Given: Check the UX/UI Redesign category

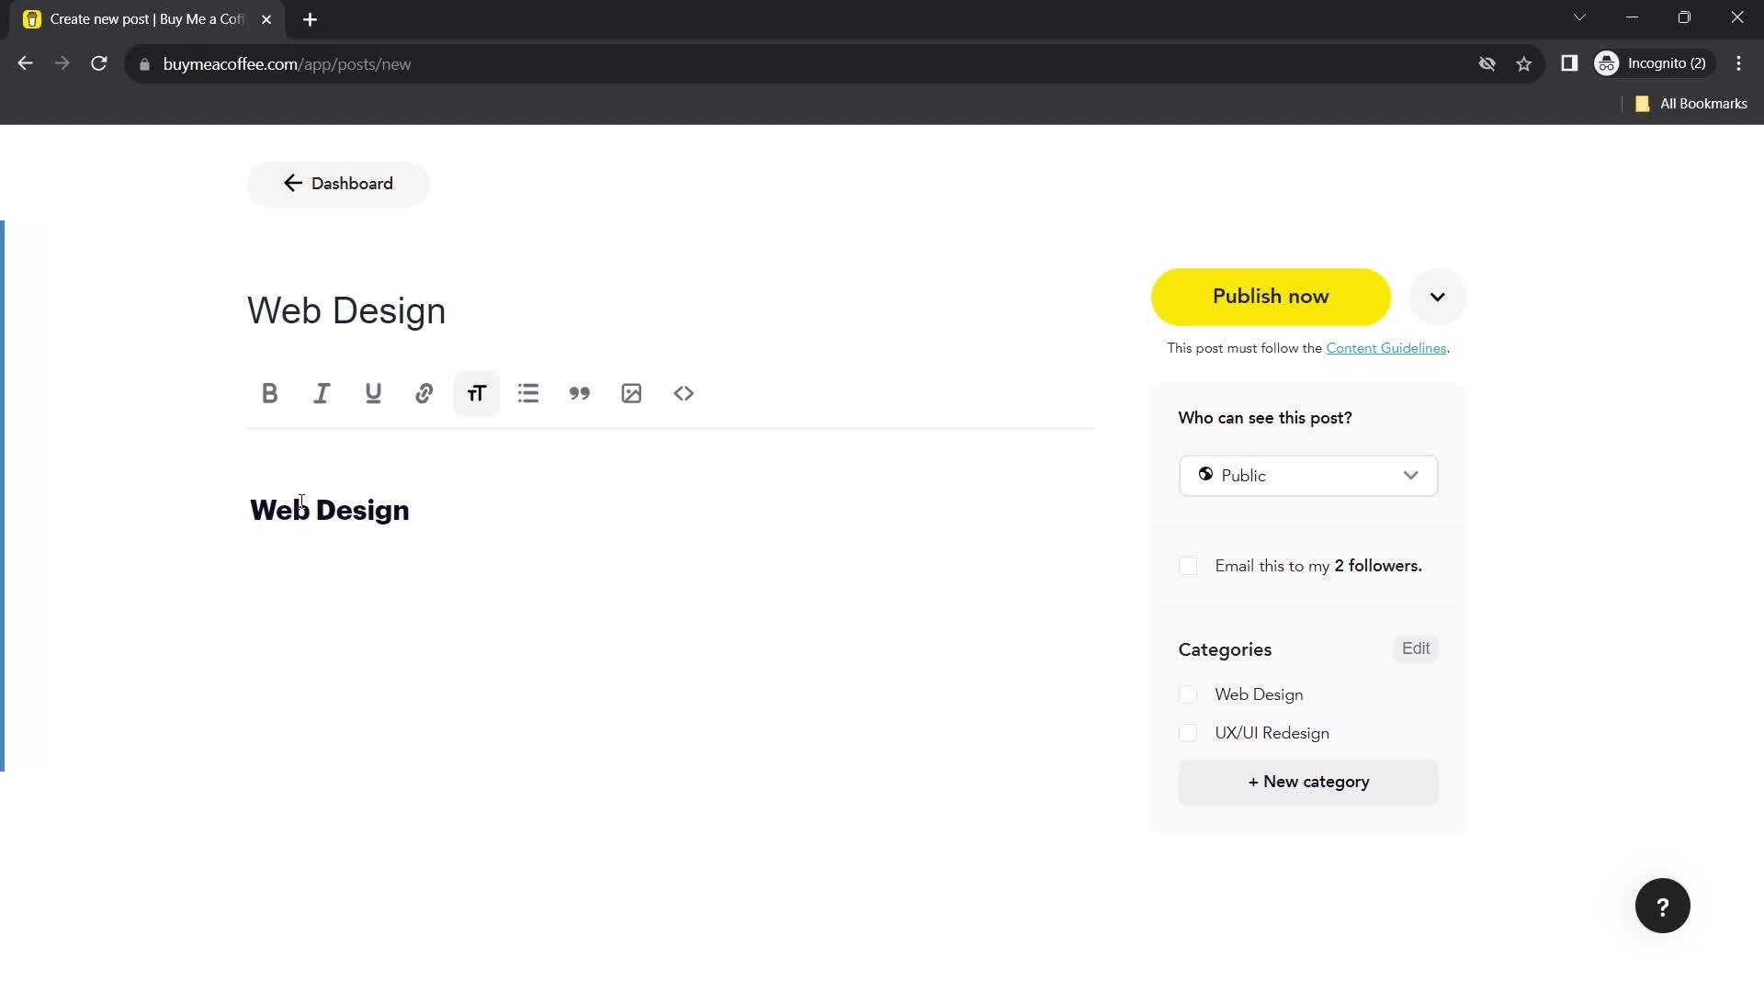Looking at the screenshot, I should pyautogui.click(x=1188, y=733).
